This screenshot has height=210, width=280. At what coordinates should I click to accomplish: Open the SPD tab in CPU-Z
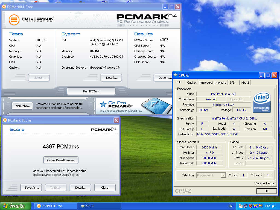point(232,83)
